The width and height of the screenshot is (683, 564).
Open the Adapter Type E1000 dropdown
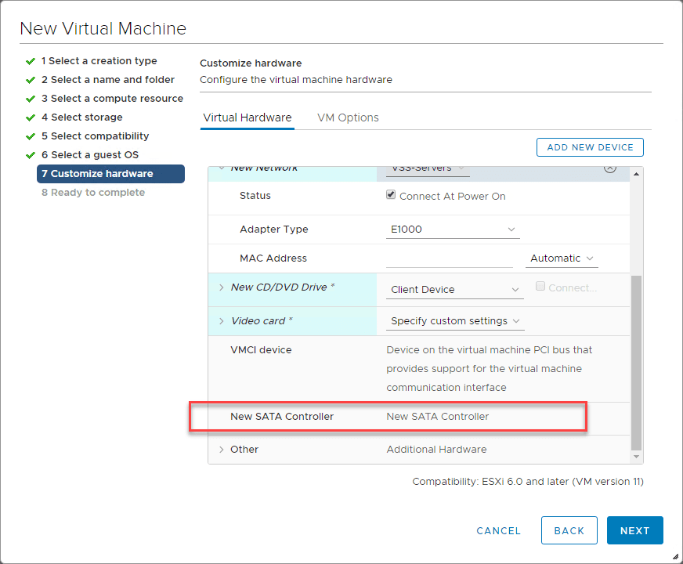pos(454,230)
